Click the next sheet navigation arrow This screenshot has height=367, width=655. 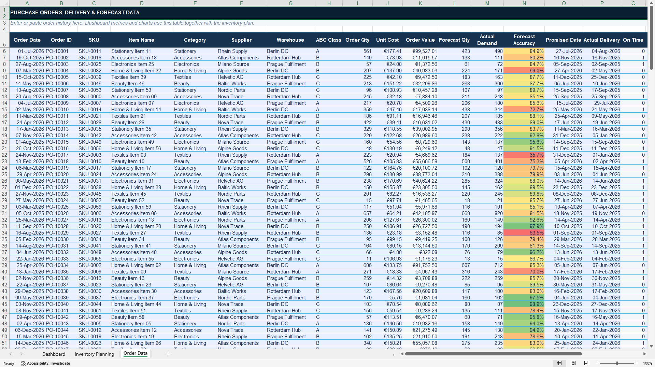[22, 354]
